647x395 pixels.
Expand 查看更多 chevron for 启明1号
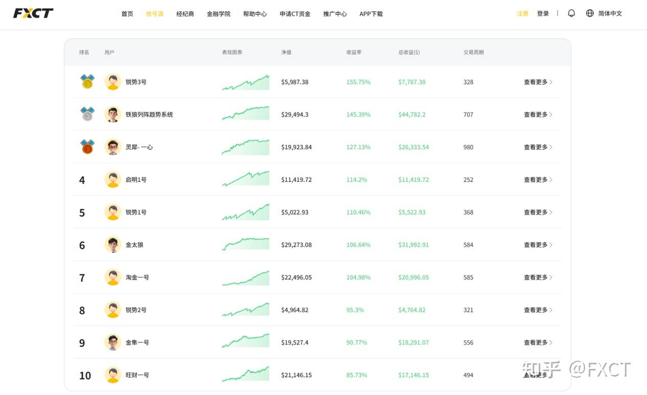tap(551, 179)
